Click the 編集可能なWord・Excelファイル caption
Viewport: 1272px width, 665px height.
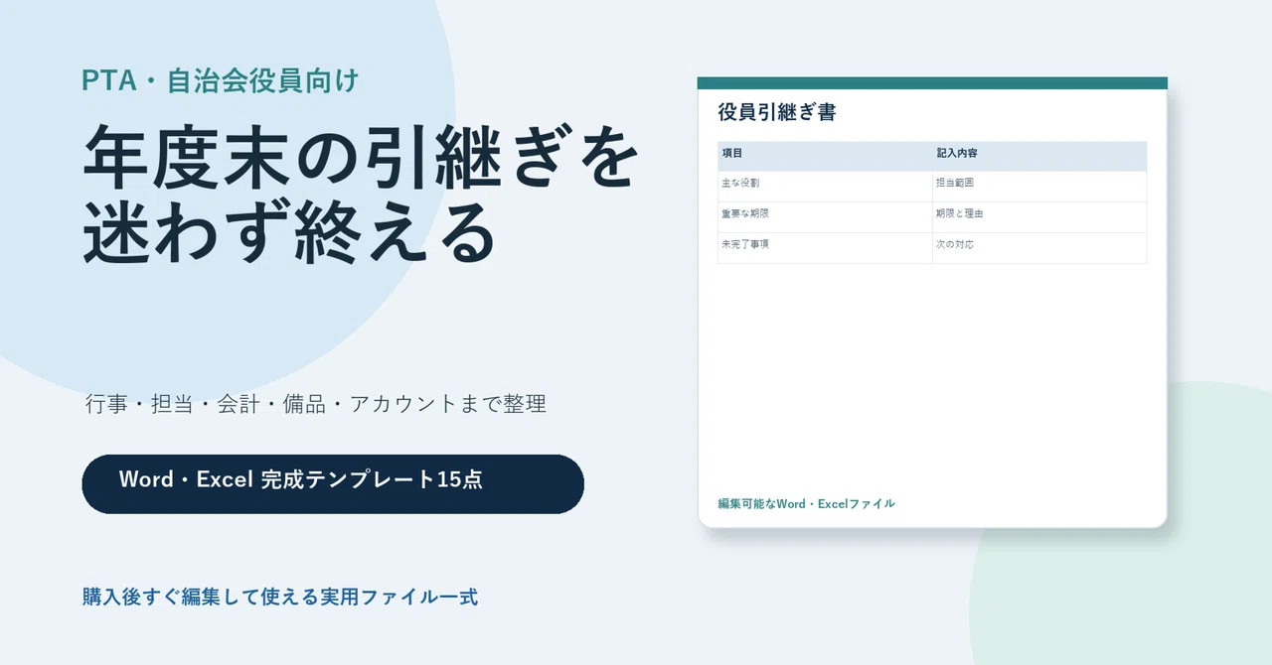[806, 504]
